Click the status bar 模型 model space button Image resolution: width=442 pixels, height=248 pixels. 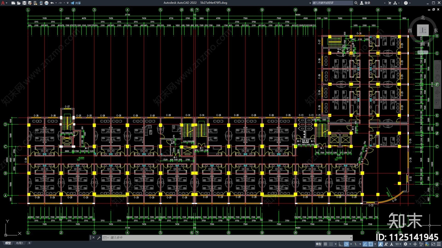(319, 244)
